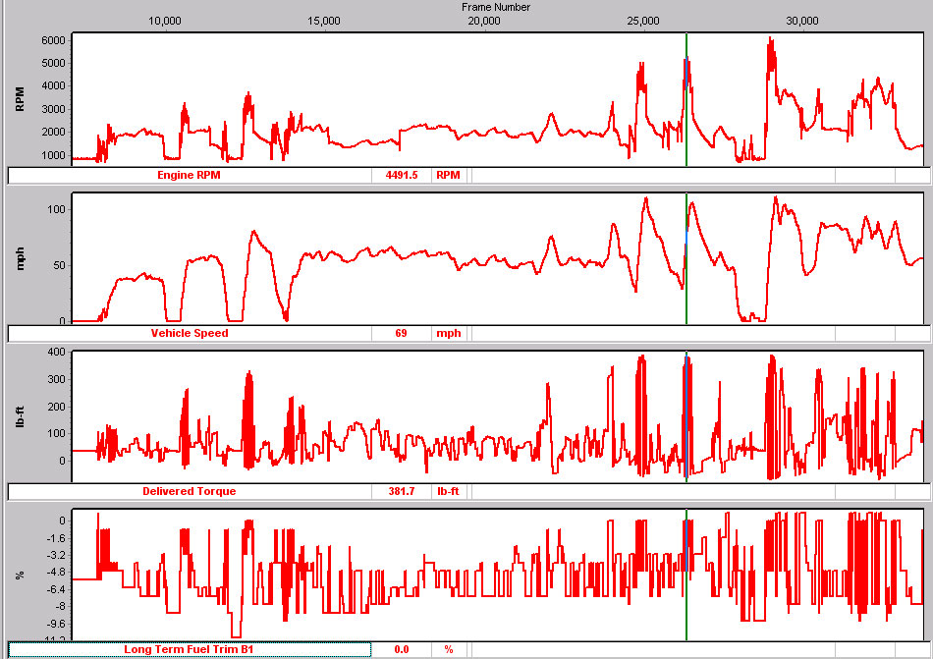Click the 0.0 fuel trim value field
The height and width of the screenshot is (659, 933).
401,649
